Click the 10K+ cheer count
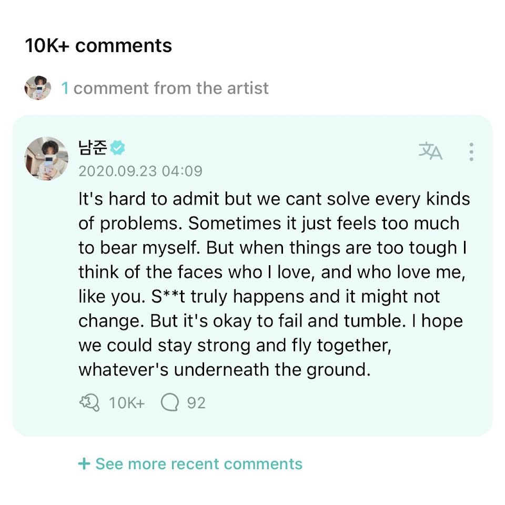This screenshot has width=505, height=505. click(x=126, y=403)
